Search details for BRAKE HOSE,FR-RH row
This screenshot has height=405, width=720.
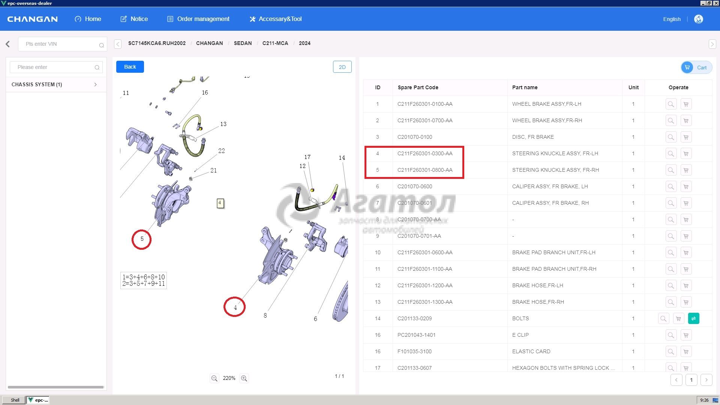pyautogui.click(x=671, y=302)
